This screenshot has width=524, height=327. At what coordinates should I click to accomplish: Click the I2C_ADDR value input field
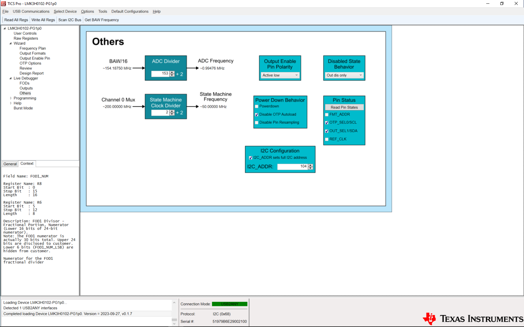tap(292, 167)
